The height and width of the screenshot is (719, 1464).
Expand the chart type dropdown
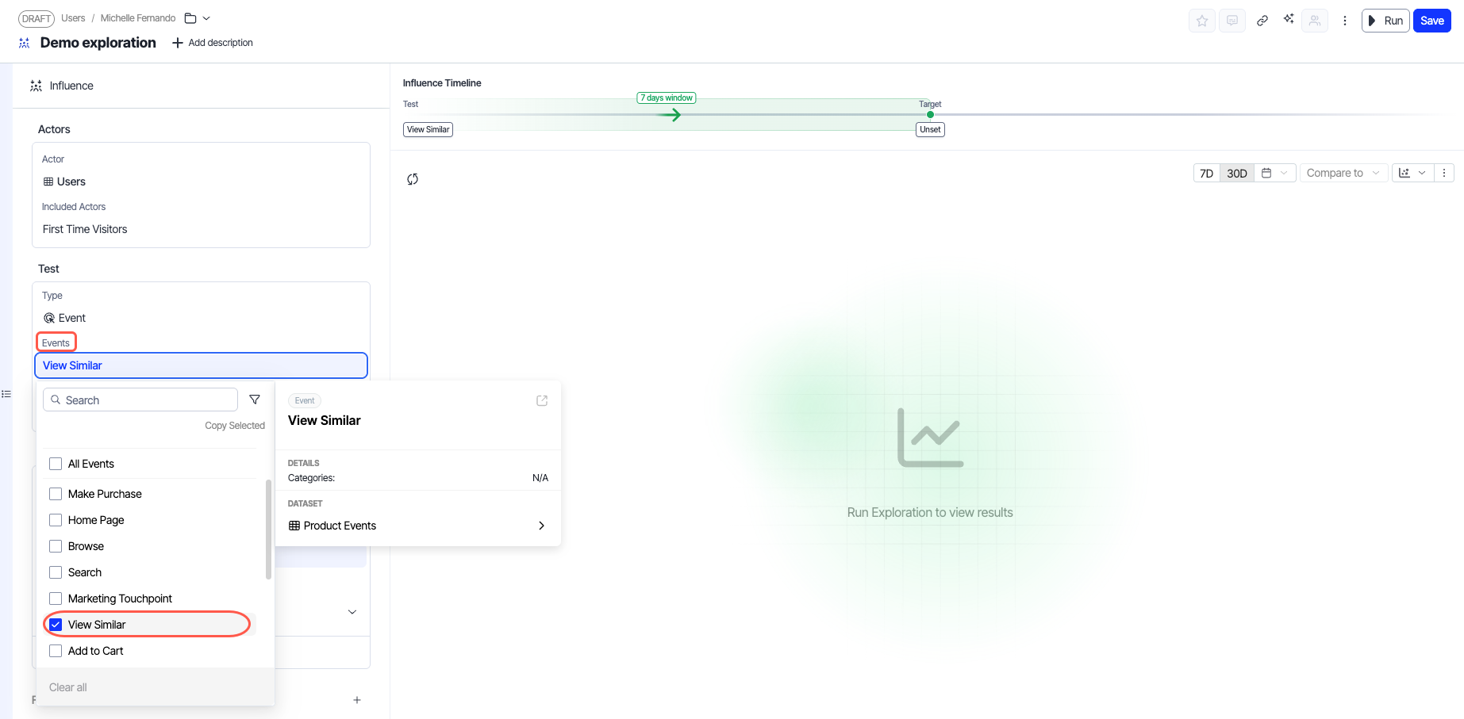point(1412,173)
